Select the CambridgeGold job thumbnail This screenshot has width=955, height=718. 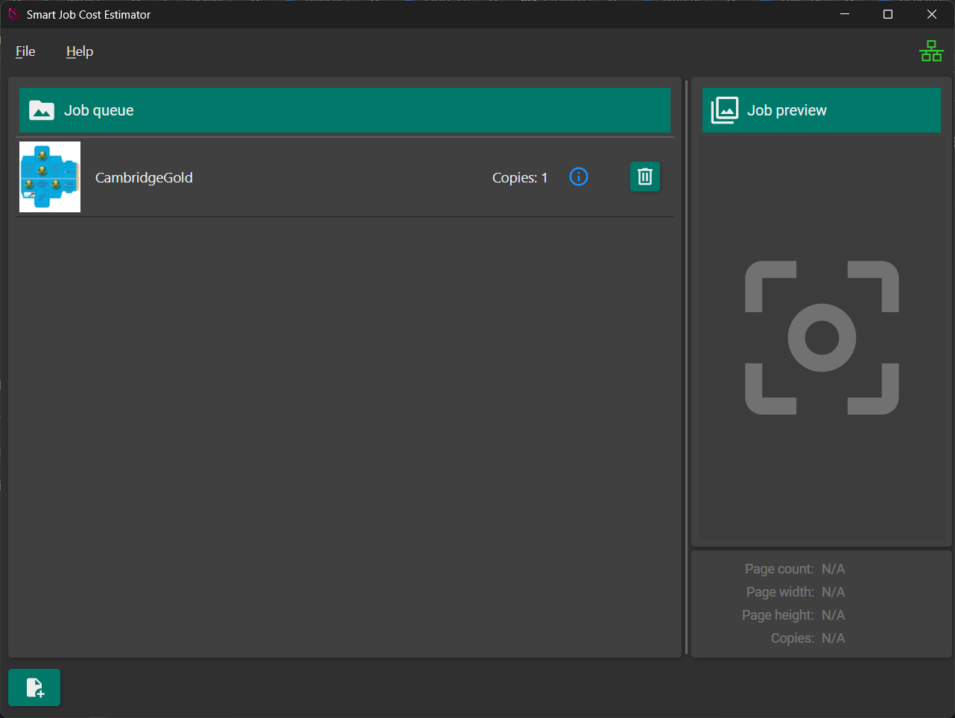(x=50, y=177)
